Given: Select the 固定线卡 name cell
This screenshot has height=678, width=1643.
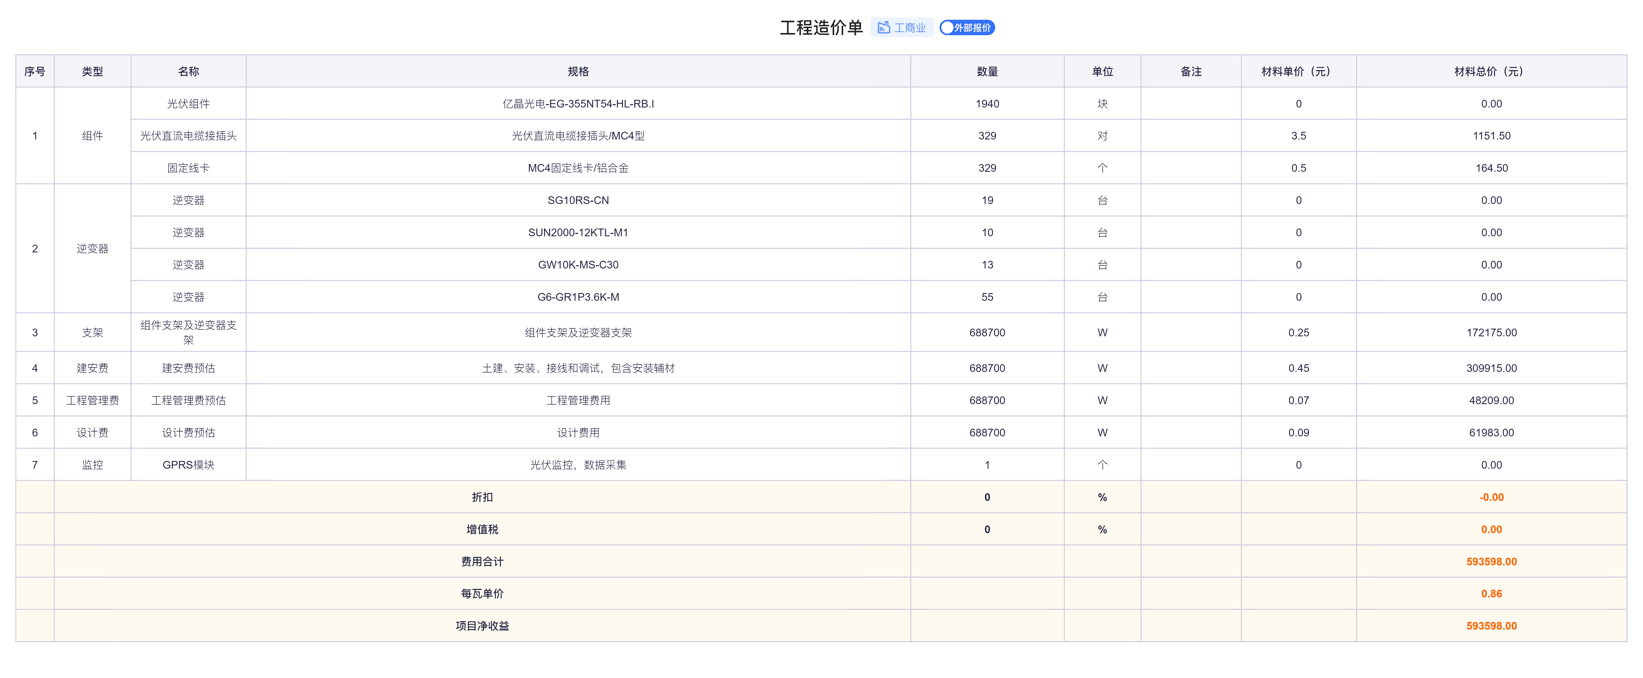Looking at the screenshot, I should 188,168.
